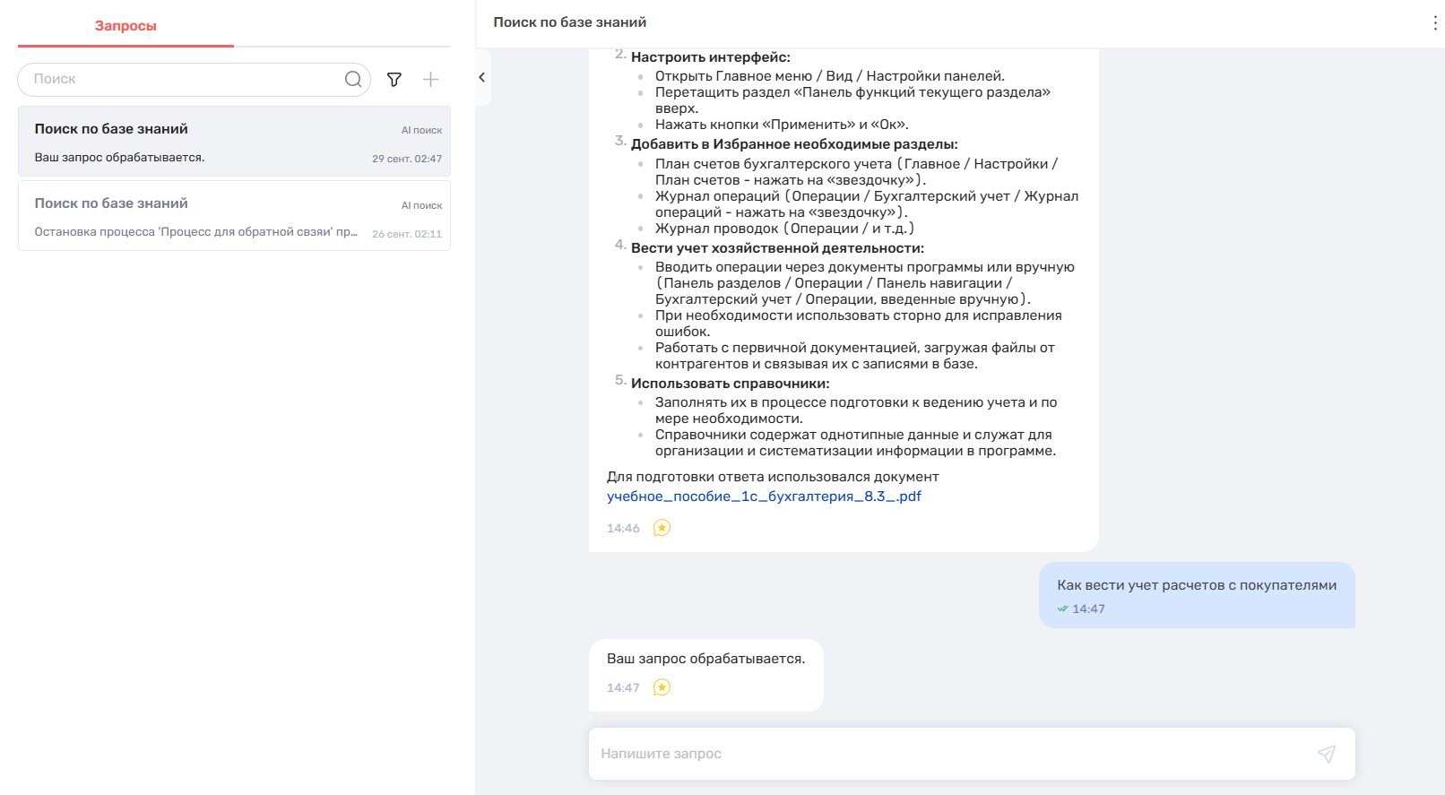
Task: Open the filter funnel icon
Action: coord(394,80)
